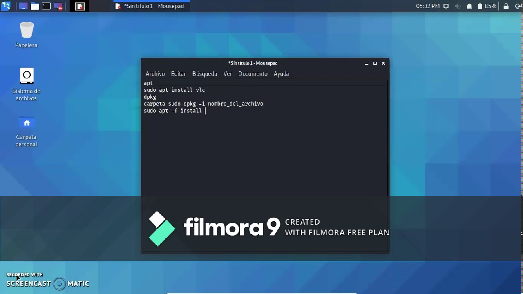Click the Mousepad window title bar text
This screenshot has height=294, width=523.
tap(253, 63)
